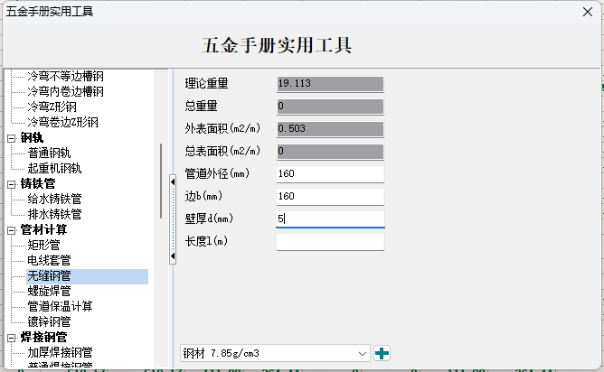604x372 pixels.
Task: Click the 边b(mm) input field
Action: pyautogui.click(x=330, y=197)
